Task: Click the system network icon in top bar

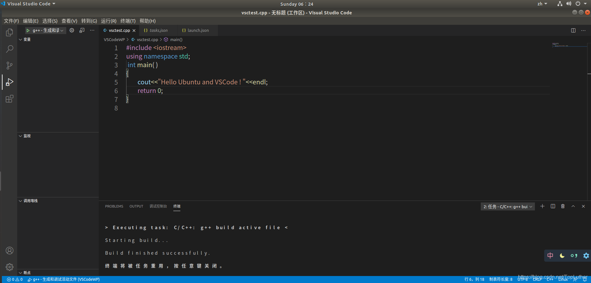Action: 560,4
